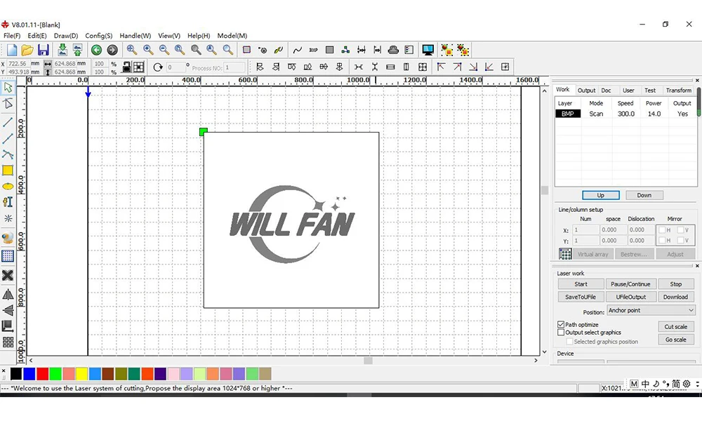This screenshot has width=702, height=421.
Task: Click the UFileOutput button
Action: [630, 297]
